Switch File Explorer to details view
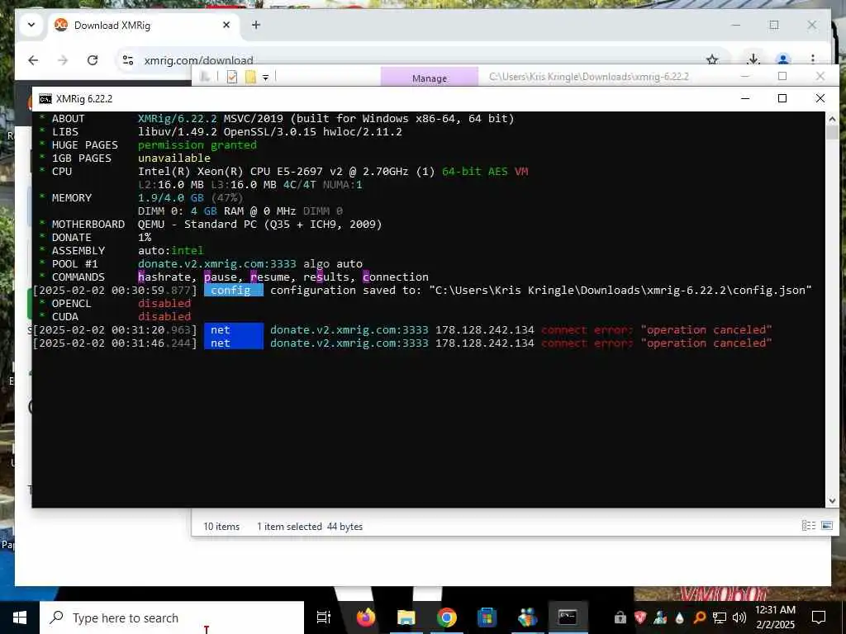The height and width of the screenshot is (634, 846). (808, 526)
